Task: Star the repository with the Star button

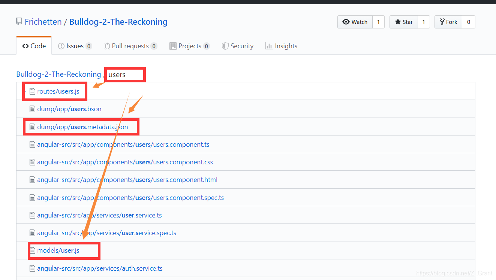Action: (404, 22)
